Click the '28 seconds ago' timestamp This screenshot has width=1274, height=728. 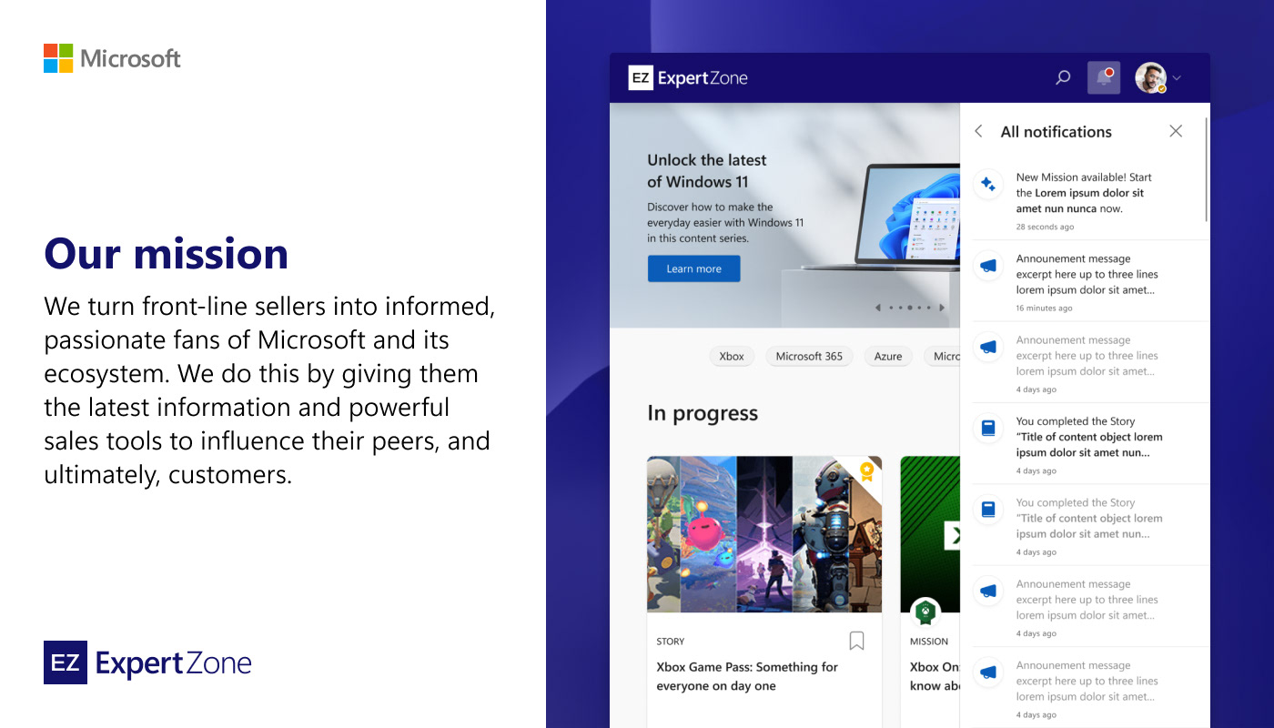tap(1045, 227)
